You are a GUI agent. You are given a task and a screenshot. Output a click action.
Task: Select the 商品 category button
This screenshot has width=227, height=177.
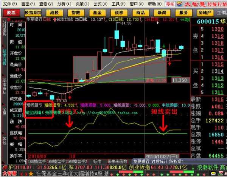(141, 13)
